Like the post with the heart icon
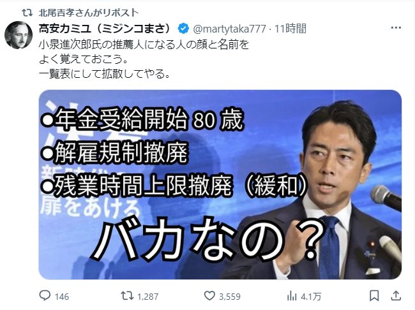Viewport: 415px width, 310px height. [209, 296]
